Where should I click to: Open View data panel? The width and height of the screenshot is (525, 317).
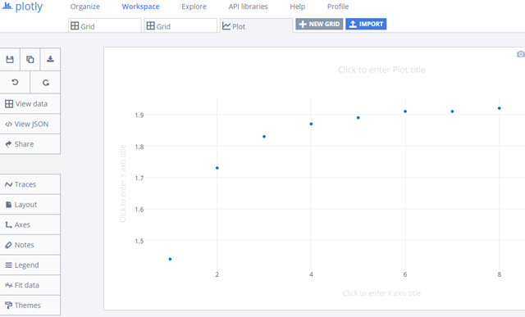click(x=30, y=104)
